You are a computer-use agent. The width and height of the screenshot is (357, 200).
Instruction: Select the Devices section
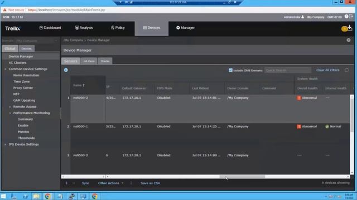point(151,28)
